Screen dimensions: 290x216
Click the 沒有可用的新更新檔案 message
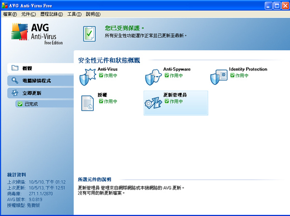point(101,193)
